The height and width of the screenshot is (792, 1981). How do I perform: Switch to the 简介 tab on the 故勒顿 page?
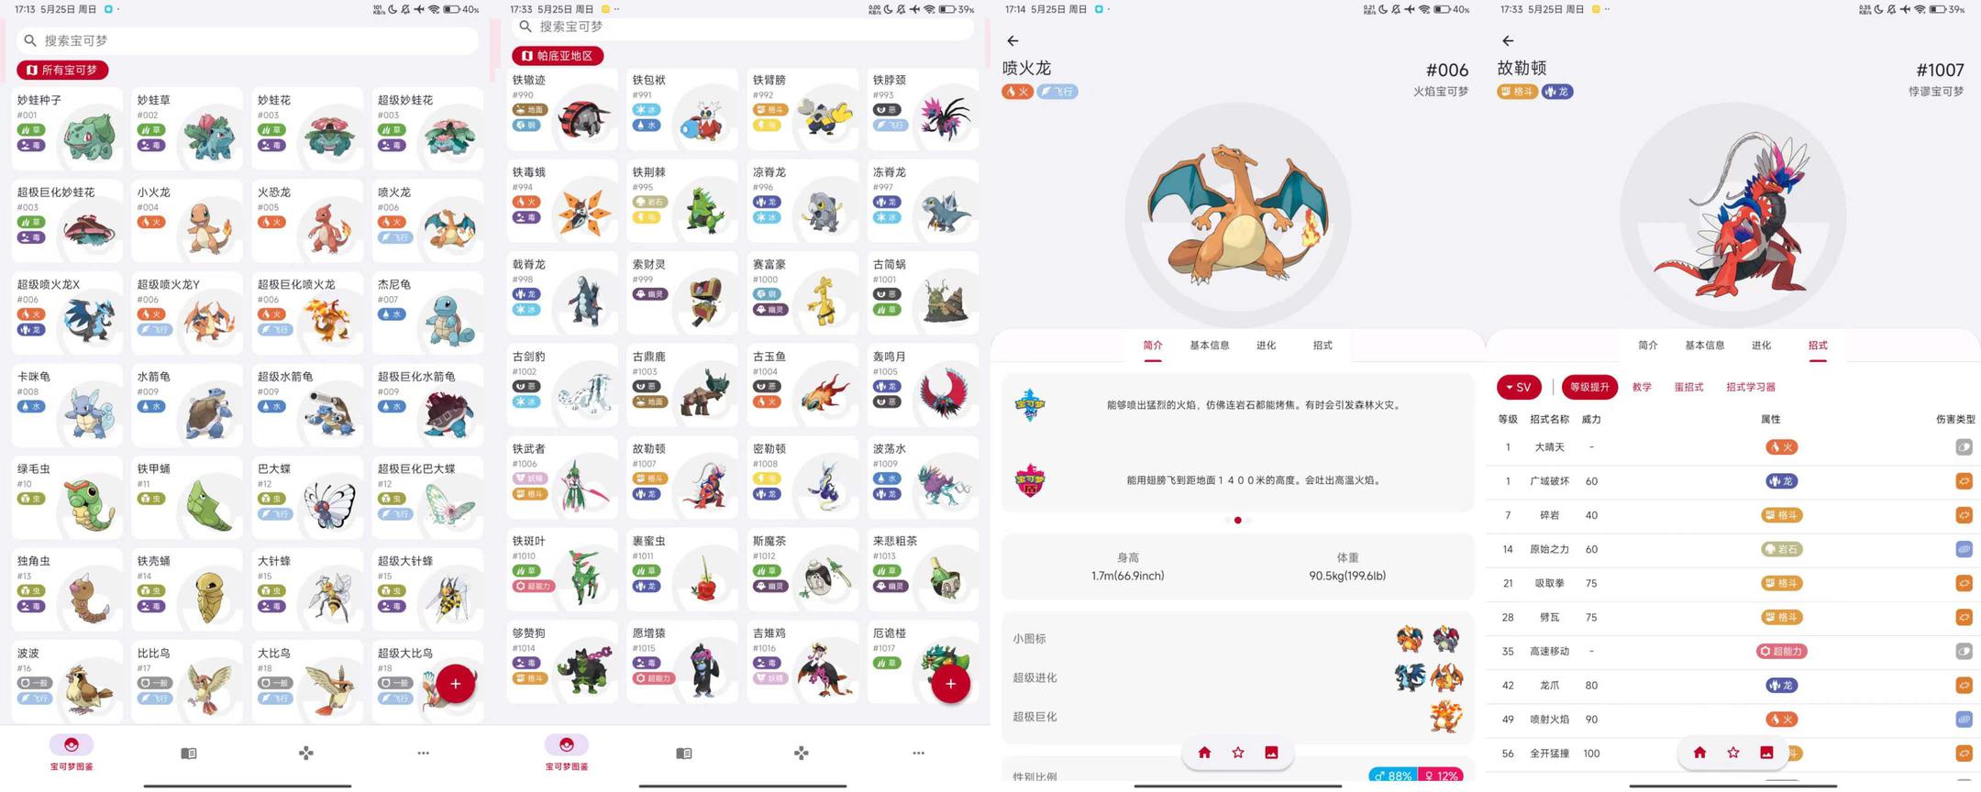click(x=1647, y=346)
